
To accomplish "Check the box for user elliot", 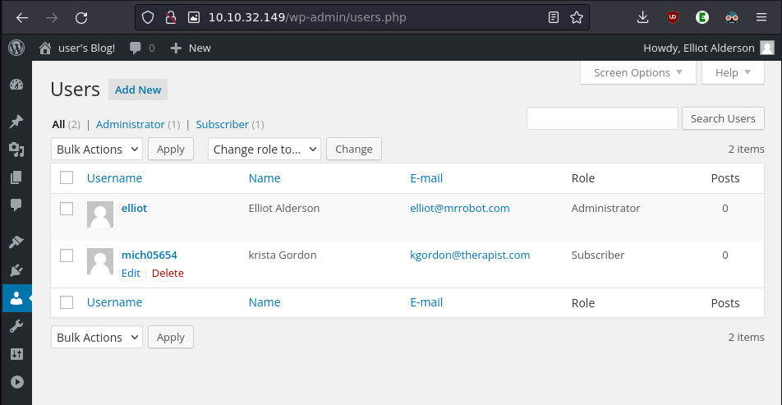I will (x=67, y=209).
